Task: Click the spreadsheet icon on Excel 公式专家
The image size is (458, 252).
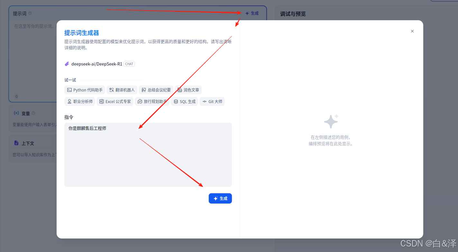Action: point(101,101)
